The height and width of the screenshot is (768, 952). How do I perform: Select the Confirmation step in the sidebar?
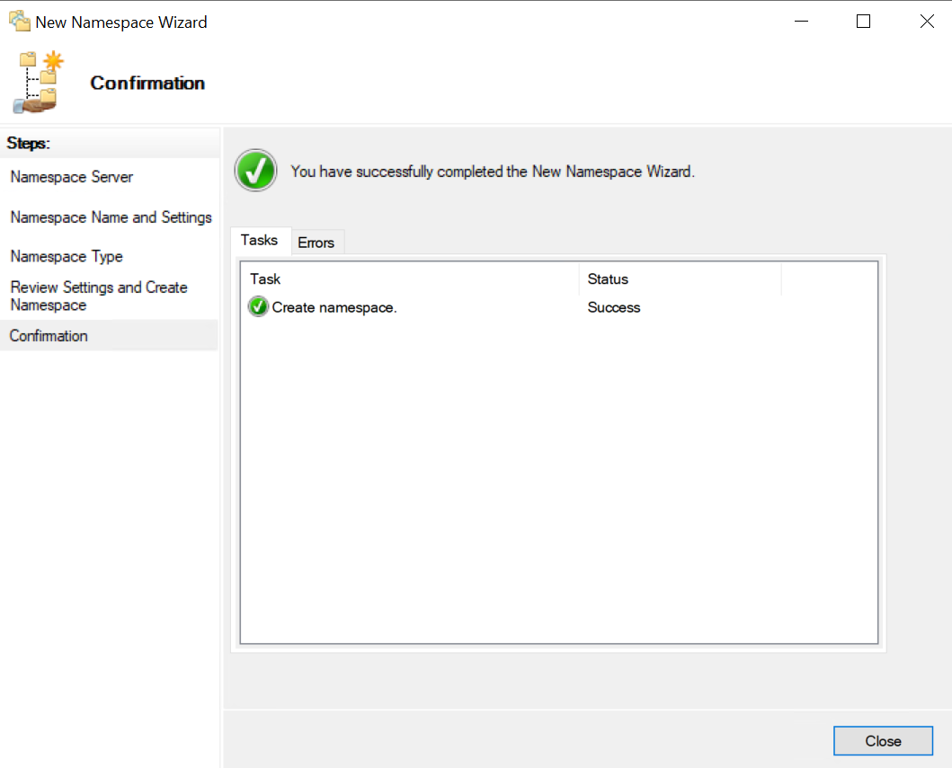point(49,336)
